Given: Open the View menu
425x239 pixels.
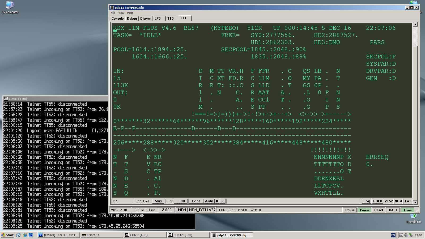Looking at the screenshot, I should pyautogui.click(x=121, y=13).
